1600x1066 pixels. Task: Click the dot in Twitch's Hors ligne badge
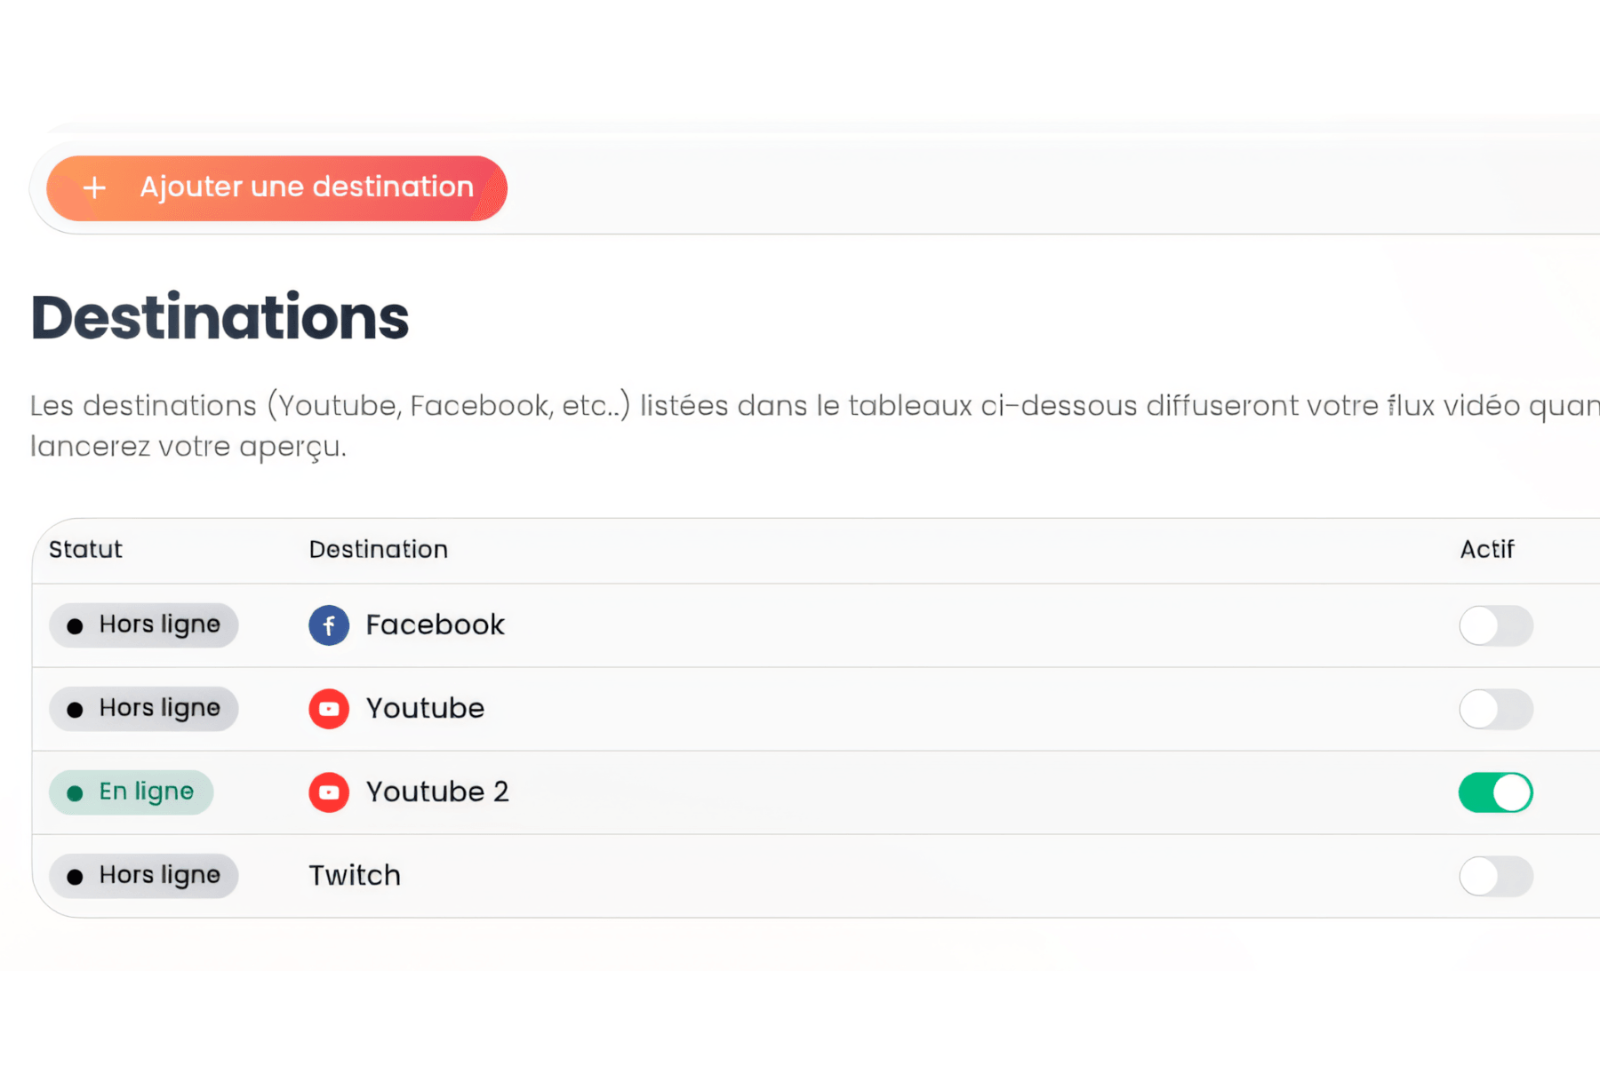click(x=75, y=876)
